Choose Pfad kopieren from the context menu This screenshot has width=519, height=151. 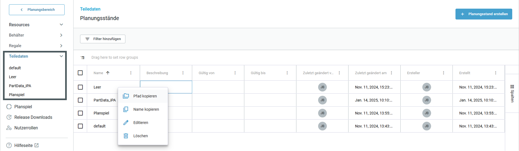(x=143, y=96)
